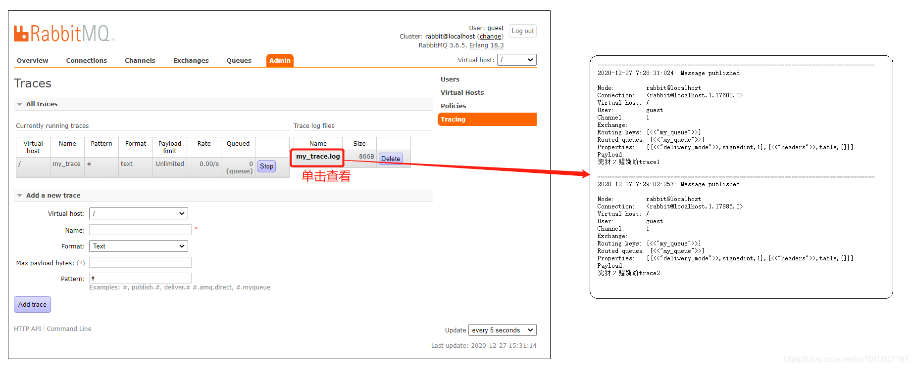Open the Command Line link

(x=69, y=329)
